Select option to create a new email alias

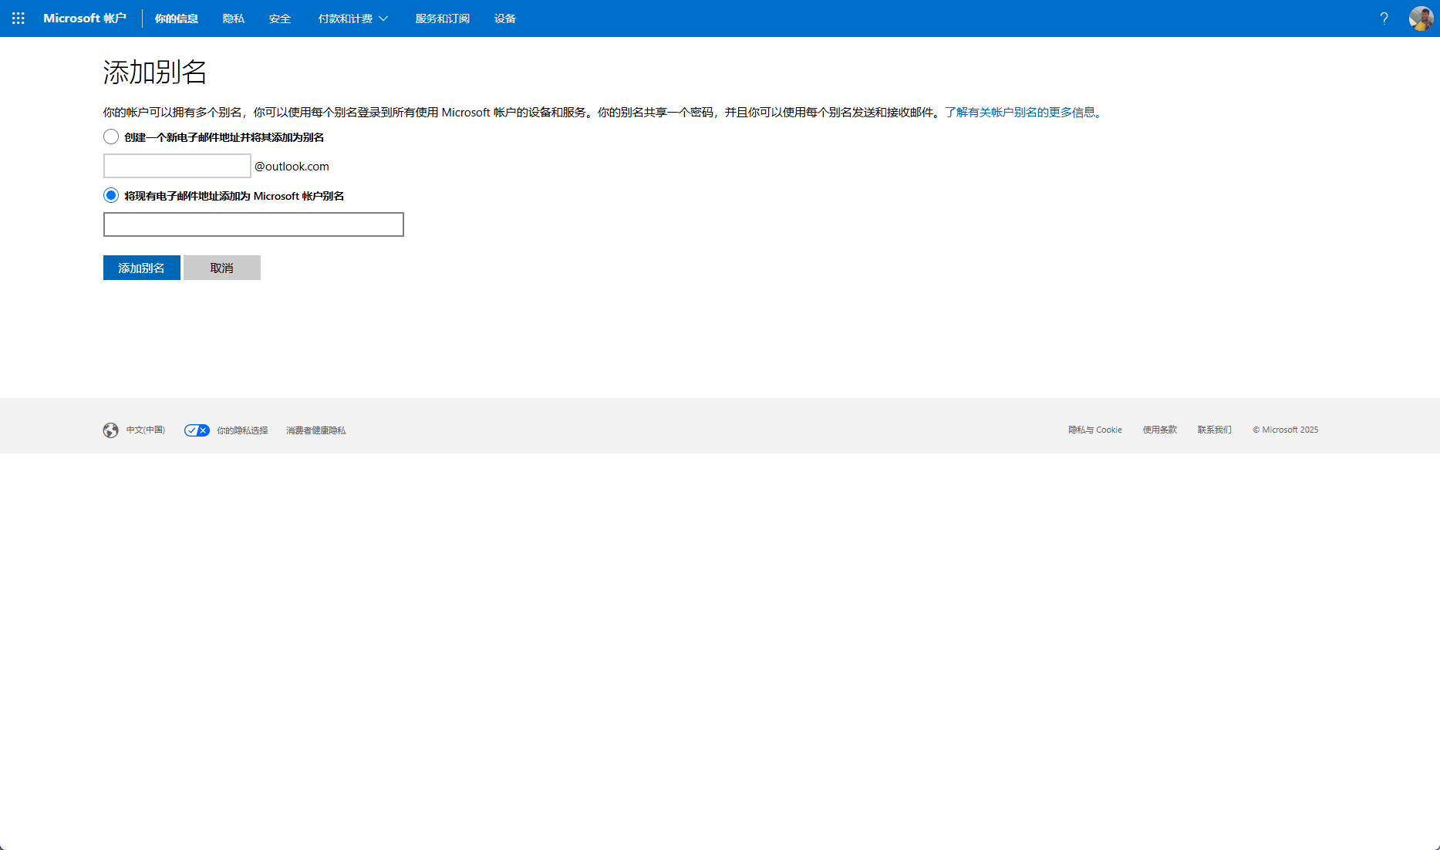click(x=110, y=137)
